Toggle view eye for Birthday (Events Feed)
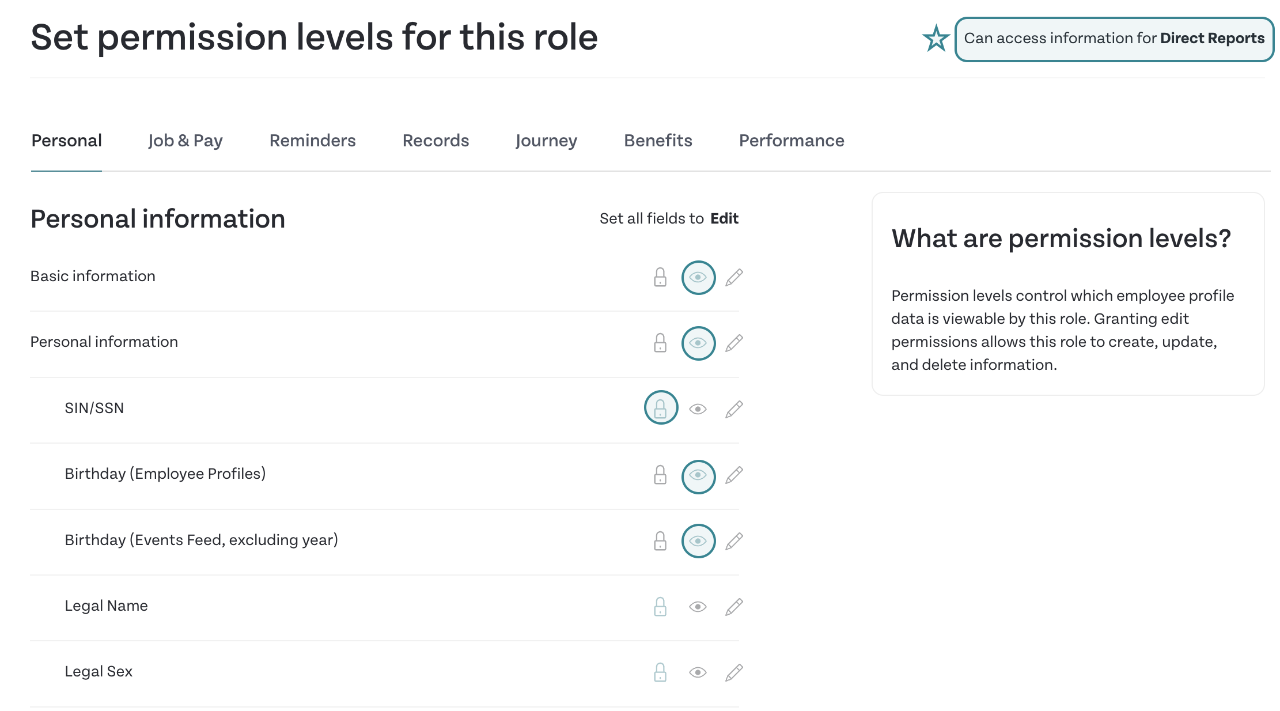The image size is (1280, 711). point(698,541)
